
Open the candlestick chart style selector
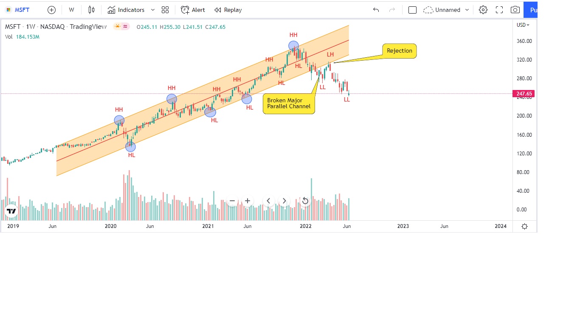point(91,10)
